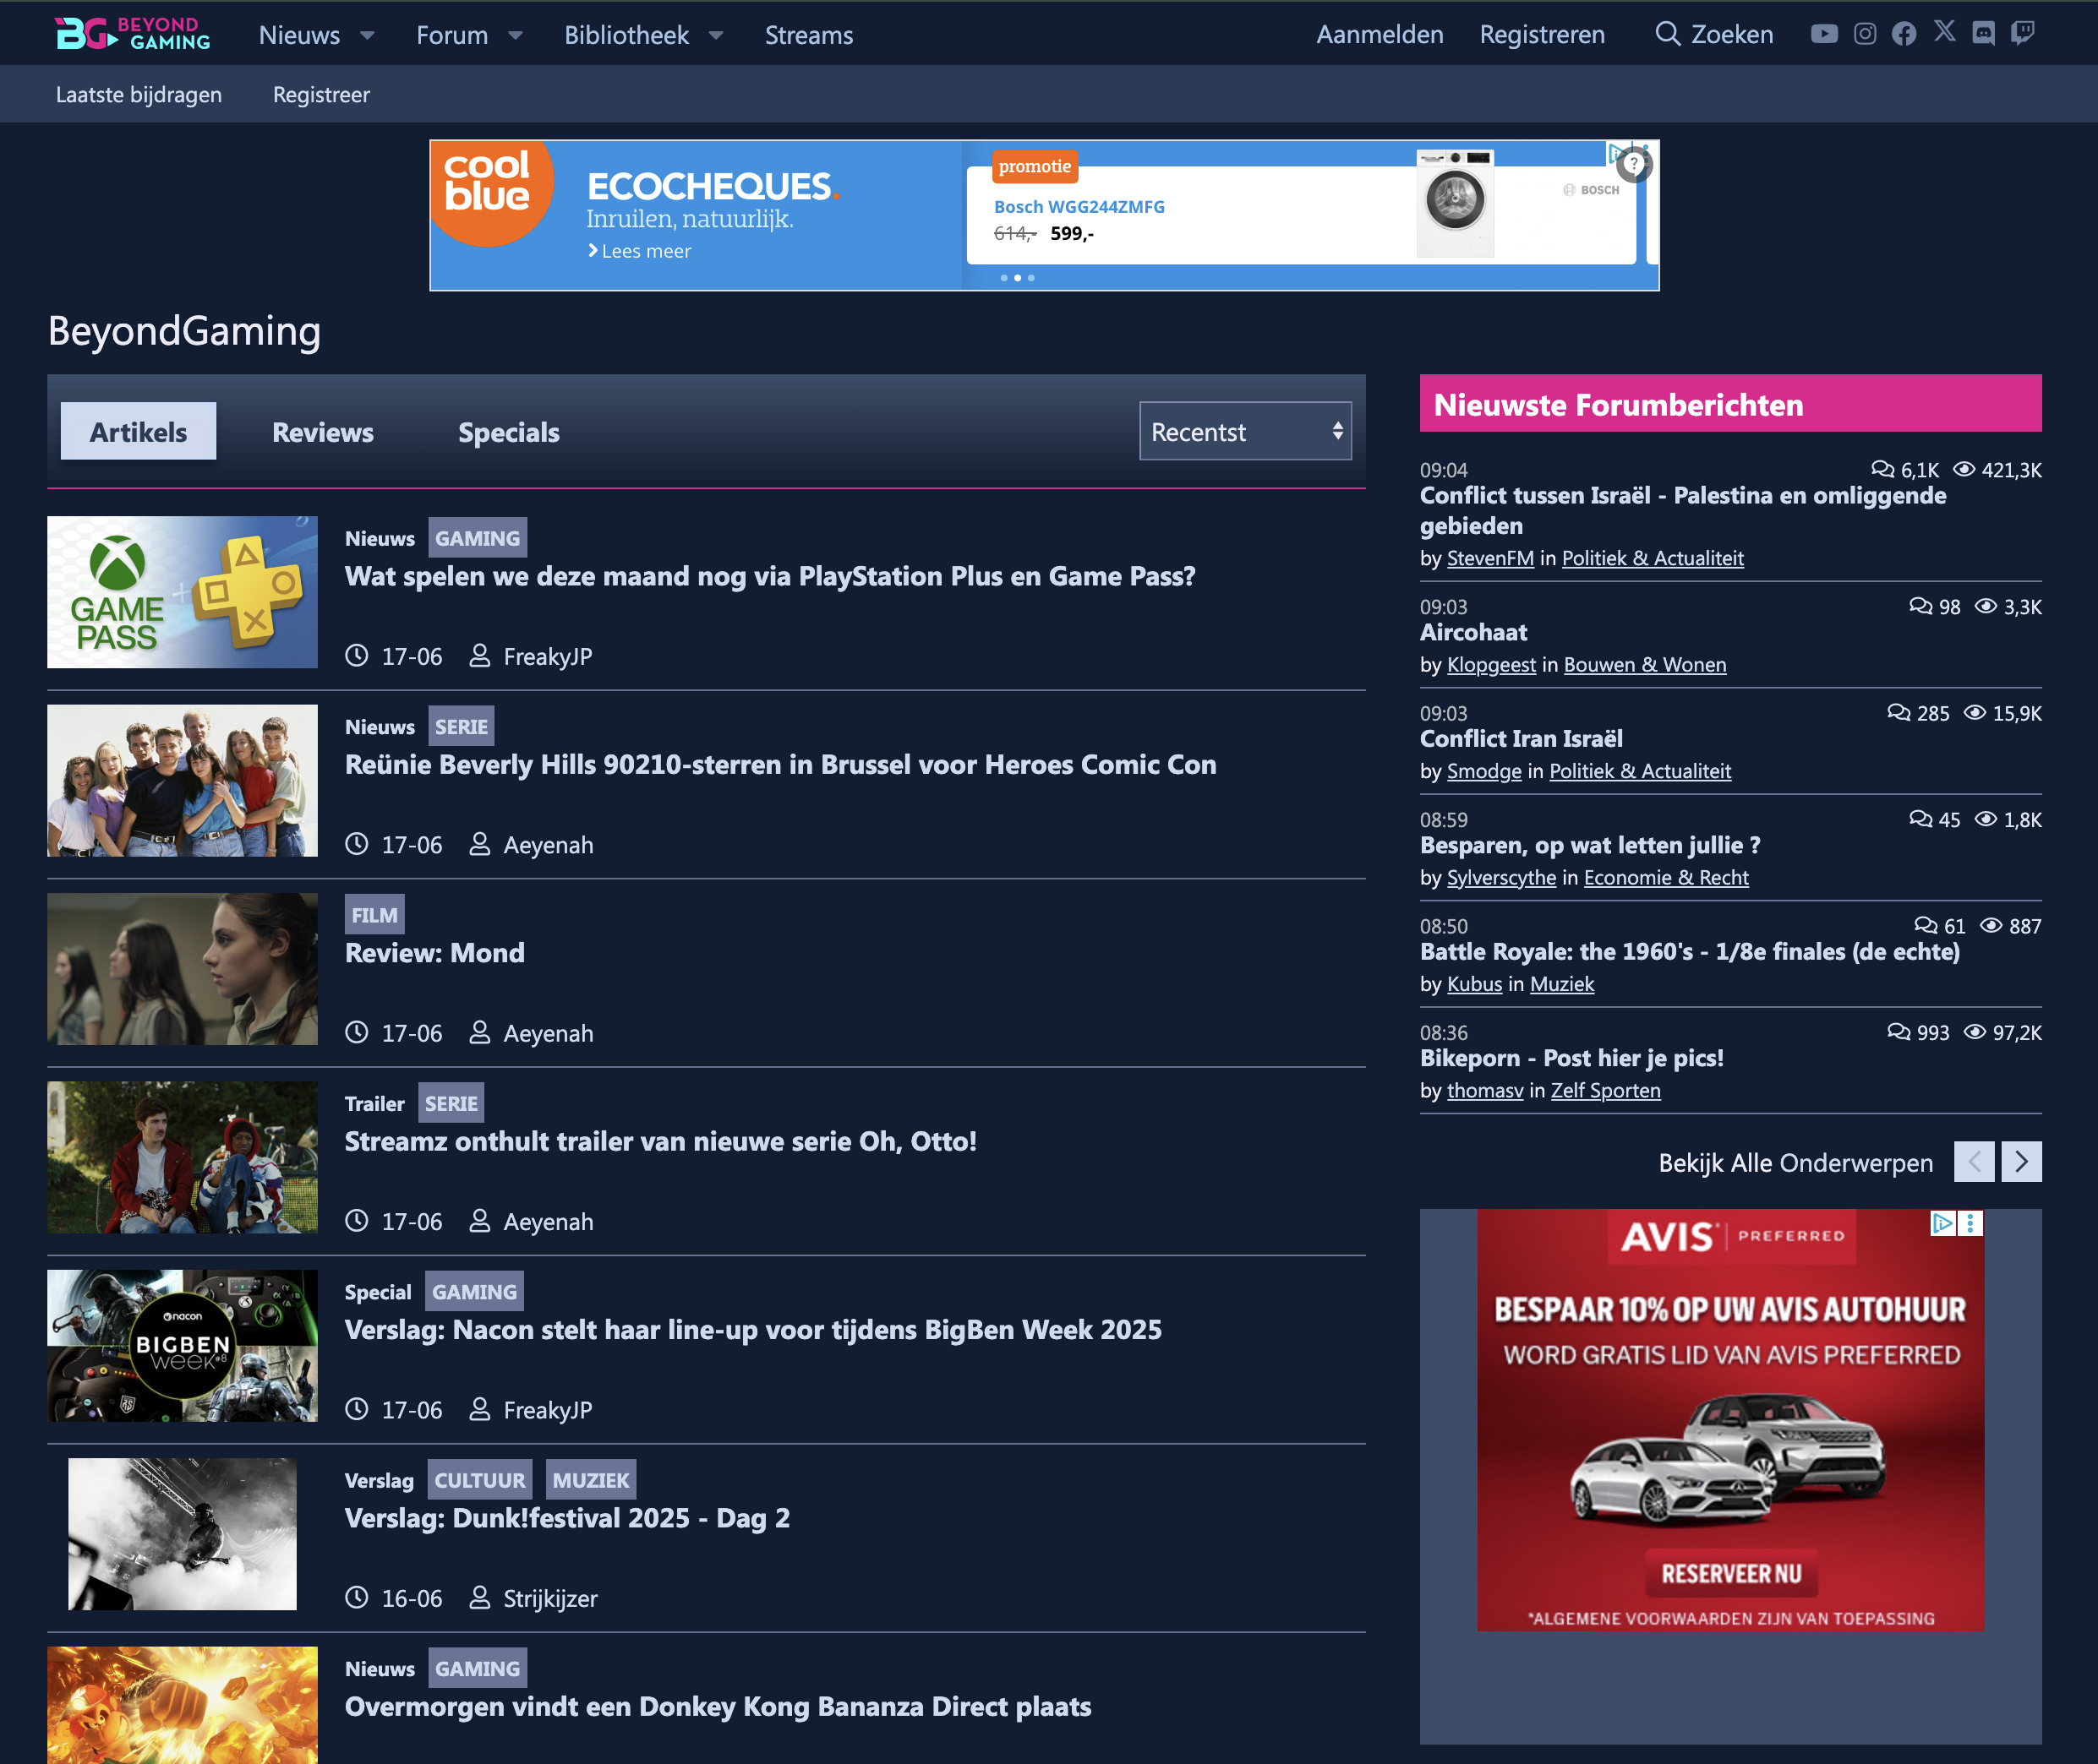Open the YouTube social icon
Viewport: 2098px width, 1764px height.
point(1824,34)
